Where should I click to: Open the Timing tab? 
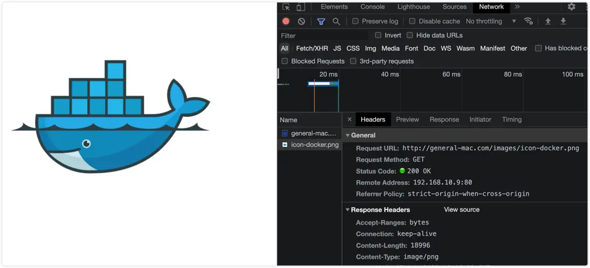512,120
